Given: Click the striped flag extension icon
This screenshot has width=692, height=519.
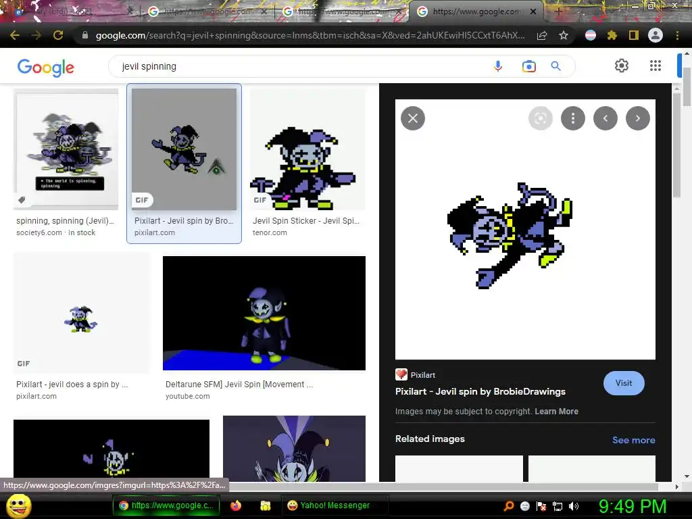Looking at the screenshot, I should (x=591, y=35).
